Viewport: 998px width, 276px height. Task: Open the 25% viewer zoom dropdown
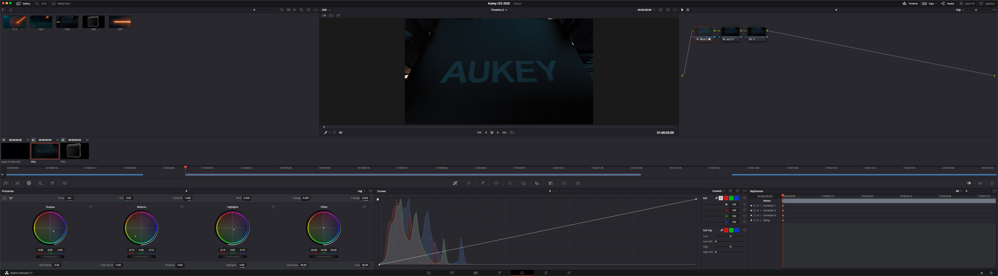(x=327, y=10)
